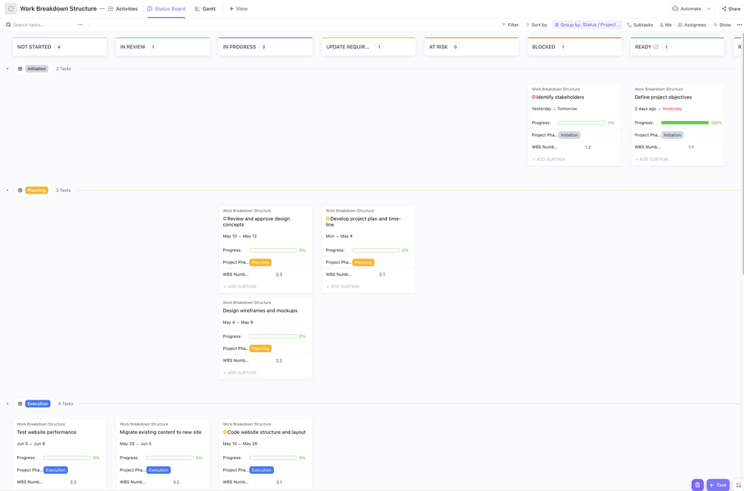Viewport: 744px width, 491px height.
Task: Click the search magnifier icon
Action: (x=7, y=24)
